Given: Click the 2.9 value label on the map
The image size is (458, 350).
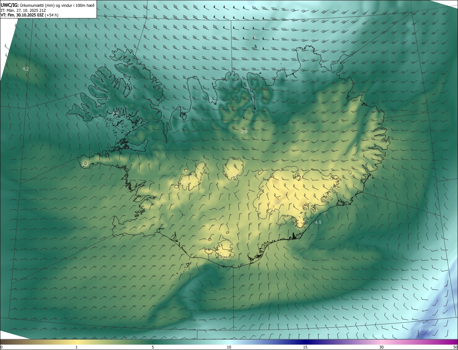Looking at the screenshot, I should tap(244, 132).
